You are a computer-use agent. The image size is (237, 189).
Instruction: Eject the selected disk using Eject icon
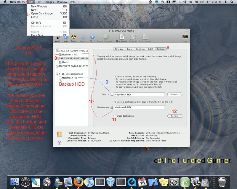point(92,39)
